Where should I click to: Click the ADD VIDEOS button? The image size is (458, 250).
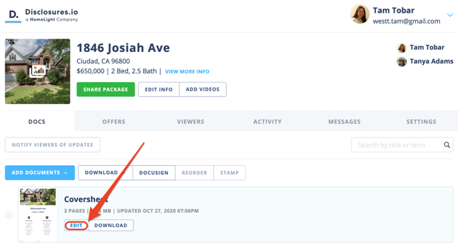(203, 89)
